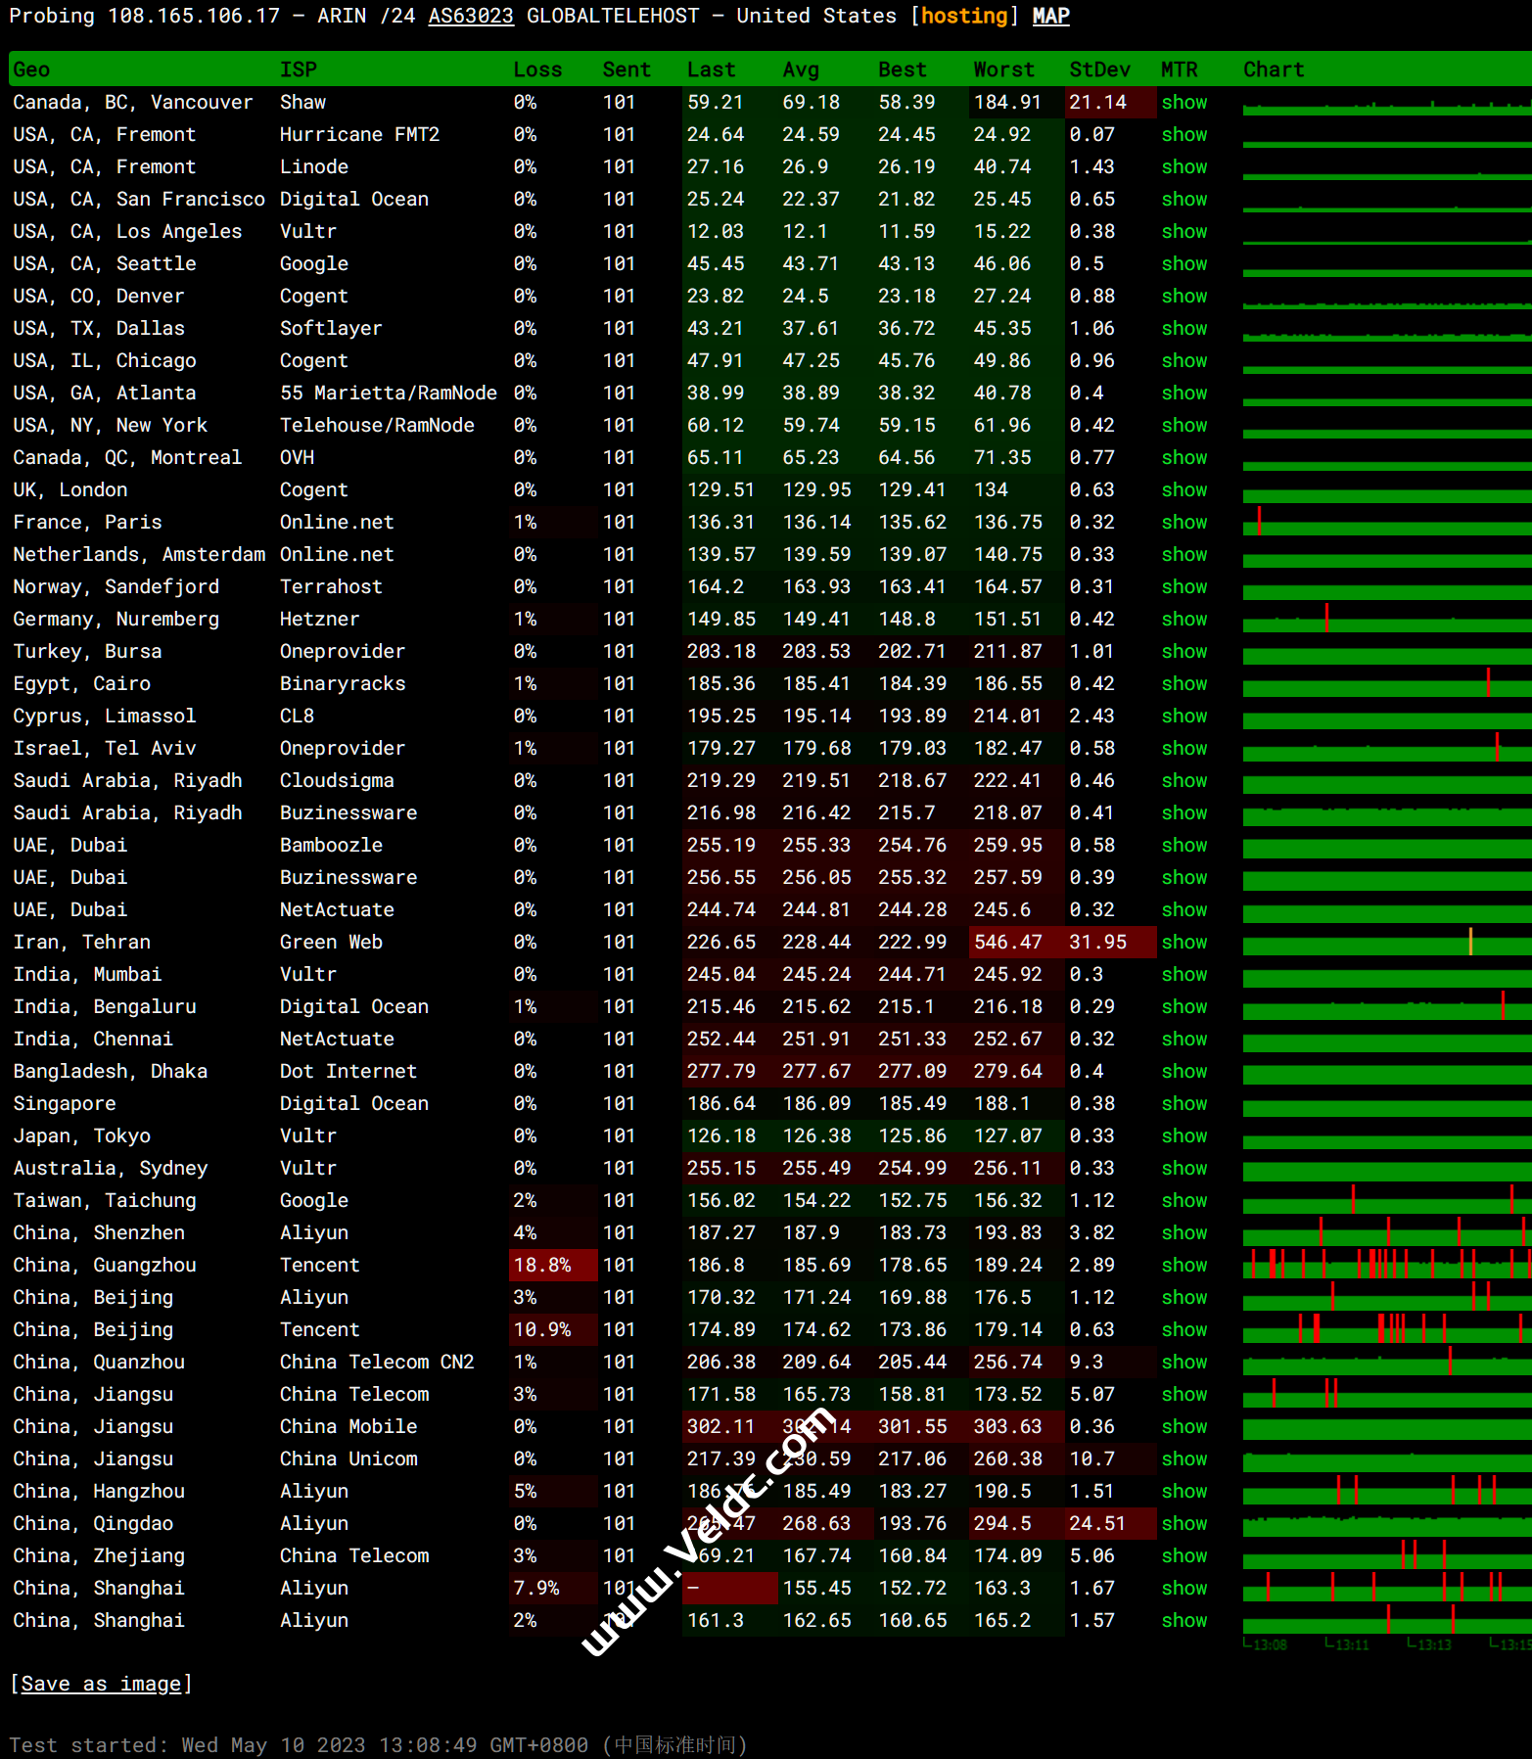Show MTR for Canada, BC, Vancouver Shaw
Image resolution: width=1532 pixels, height=1759 pixels.
pos(1184,102)
